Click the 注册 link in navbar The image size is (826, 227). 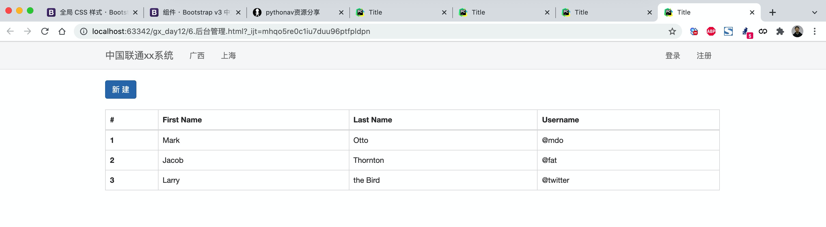pyautogui.click(x=704, y=56)
